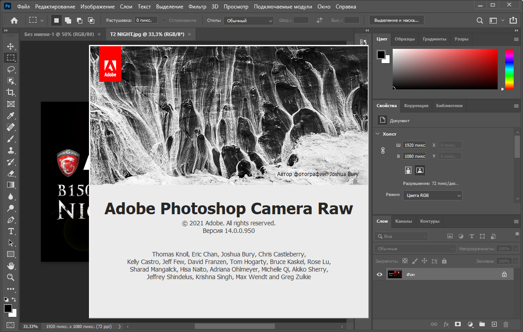Select the Clone Stamp tool
This screenshot has height=332, width=523.
(x=11, y=150)
